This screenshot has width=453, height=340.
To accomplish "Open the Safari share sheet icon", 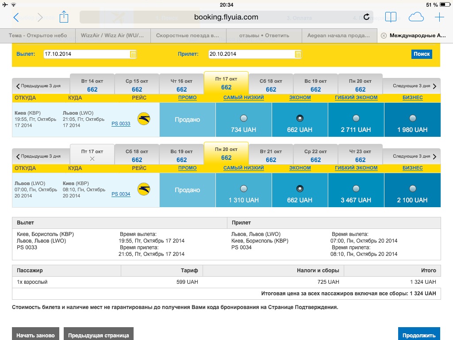I will 64,17.
